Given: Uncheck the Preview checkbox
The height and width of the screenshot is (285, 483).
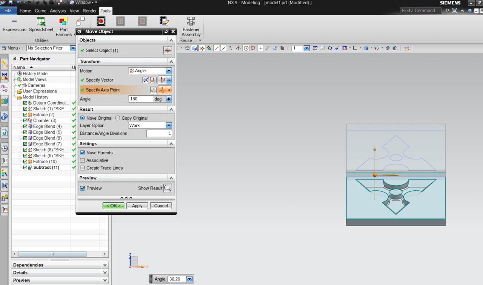Looking at the screenshot, I should tap(83, 188).
